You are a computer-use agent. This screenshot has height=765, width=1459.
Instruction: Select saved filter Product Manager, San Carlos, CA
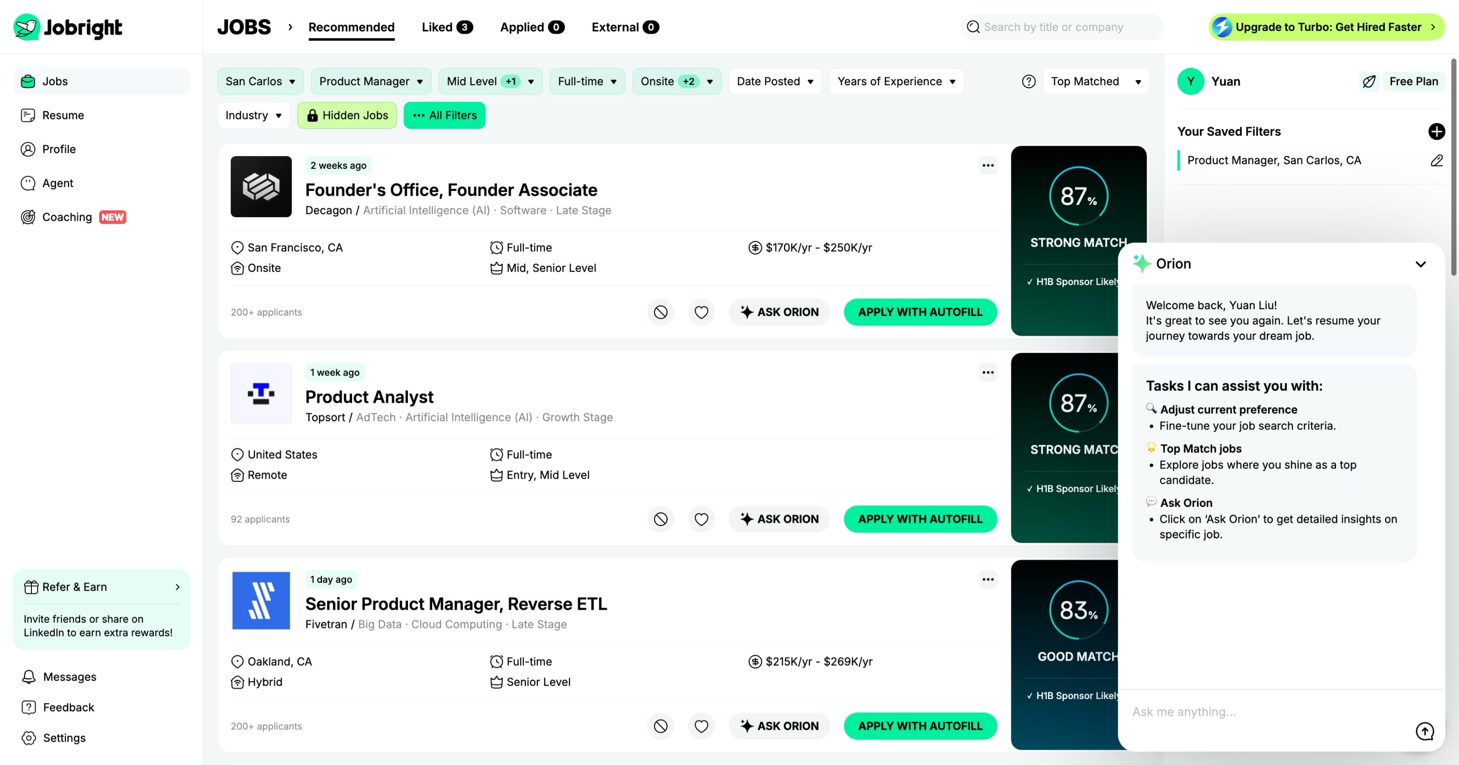[x=1274, y=161]
